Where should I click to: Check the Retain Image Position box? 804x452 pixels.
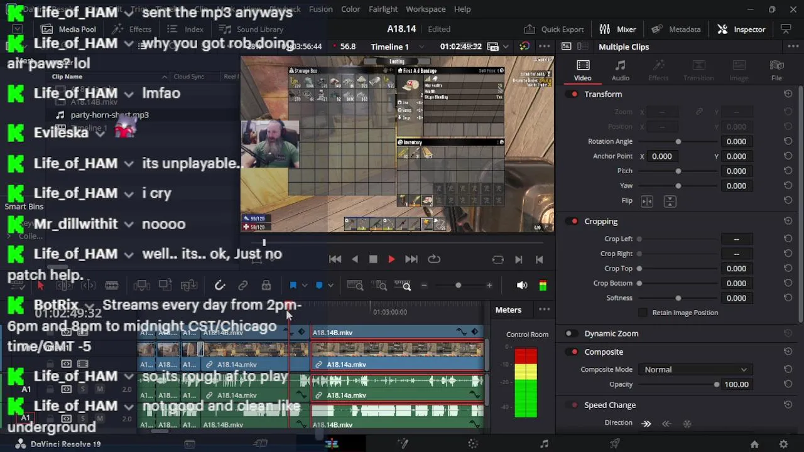(643, 313)
